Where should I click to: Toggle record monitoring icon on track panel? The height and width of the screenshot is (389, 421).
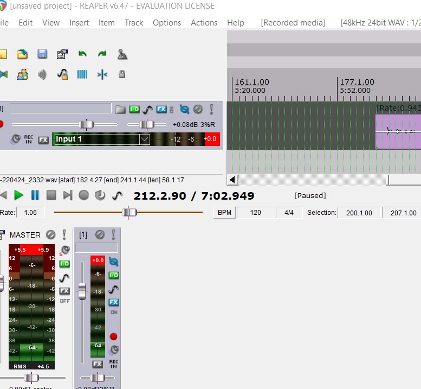pyautogui.click(x=16, y=139)
